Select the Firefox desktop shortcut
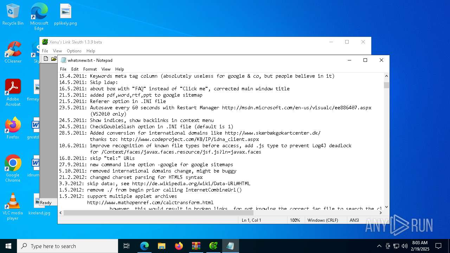 [x=13, y=128]
